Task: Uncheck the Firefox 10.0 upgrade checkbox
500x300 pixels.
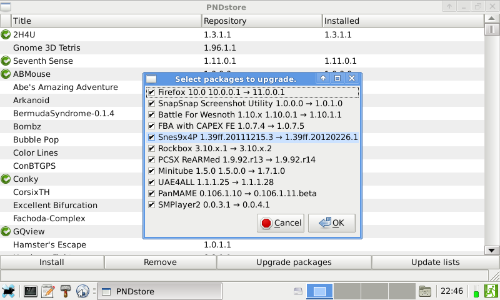Action: click(x=151, y=92)
